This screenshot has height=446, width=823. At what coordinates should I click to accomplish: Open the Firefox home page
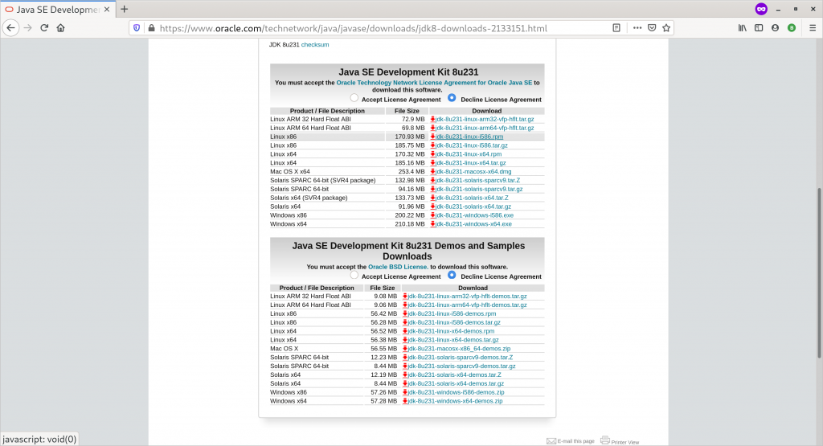click(61, 28)
